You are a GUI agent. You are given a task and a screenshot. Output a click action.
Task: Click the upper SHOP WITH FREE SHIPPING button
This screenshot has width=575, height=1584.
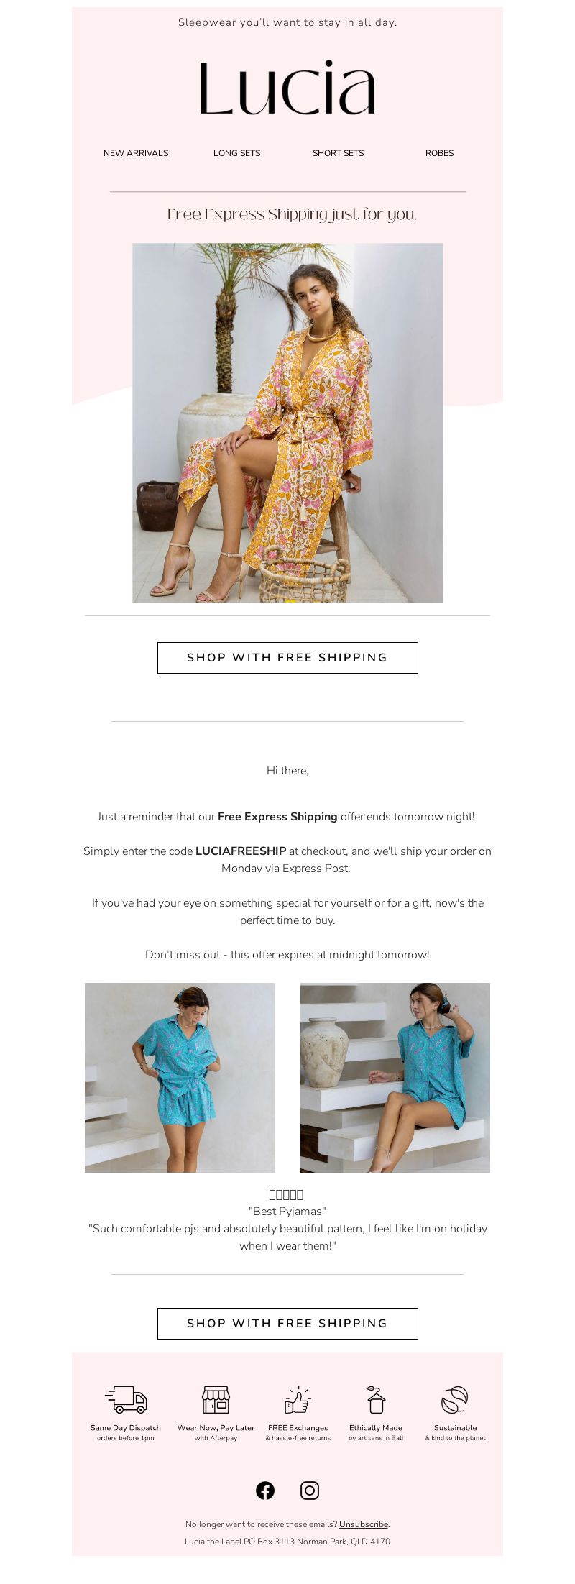tap(287, 658)
